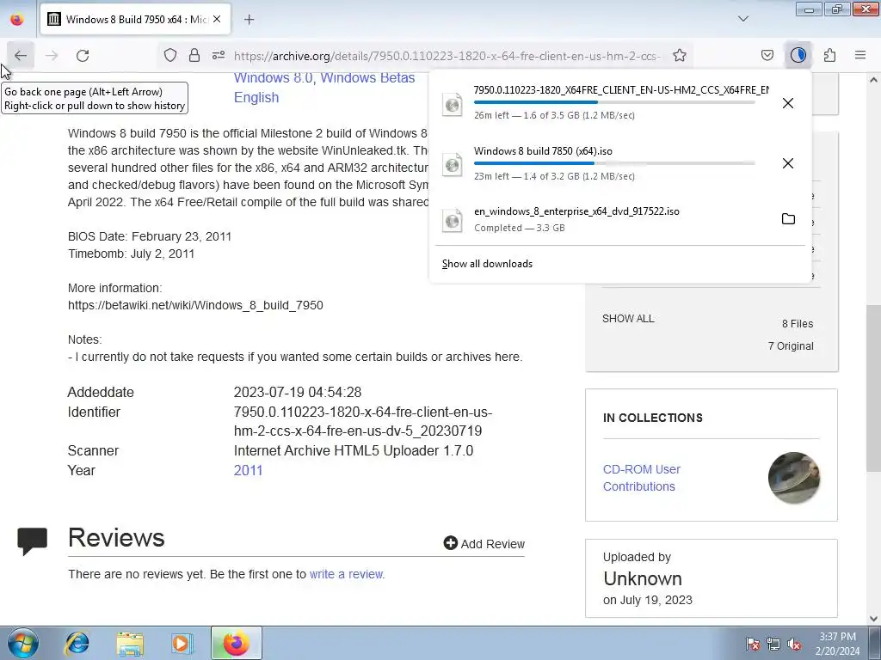881x660 pixels.
Task: Click the CD-ROM collection thumbnail image
Action: 794,478
